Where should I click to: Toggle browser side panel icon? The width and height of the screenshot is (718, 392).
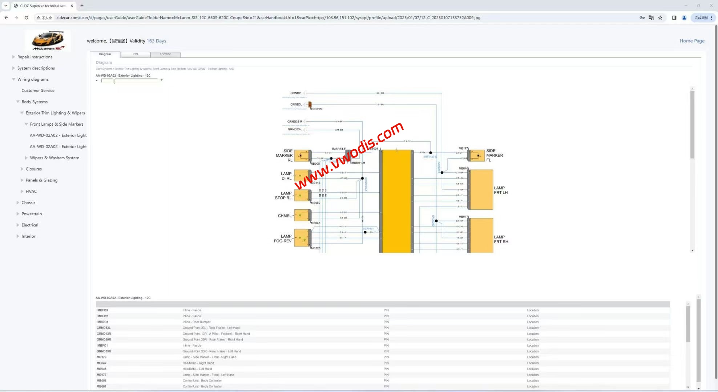click(674, 17)
